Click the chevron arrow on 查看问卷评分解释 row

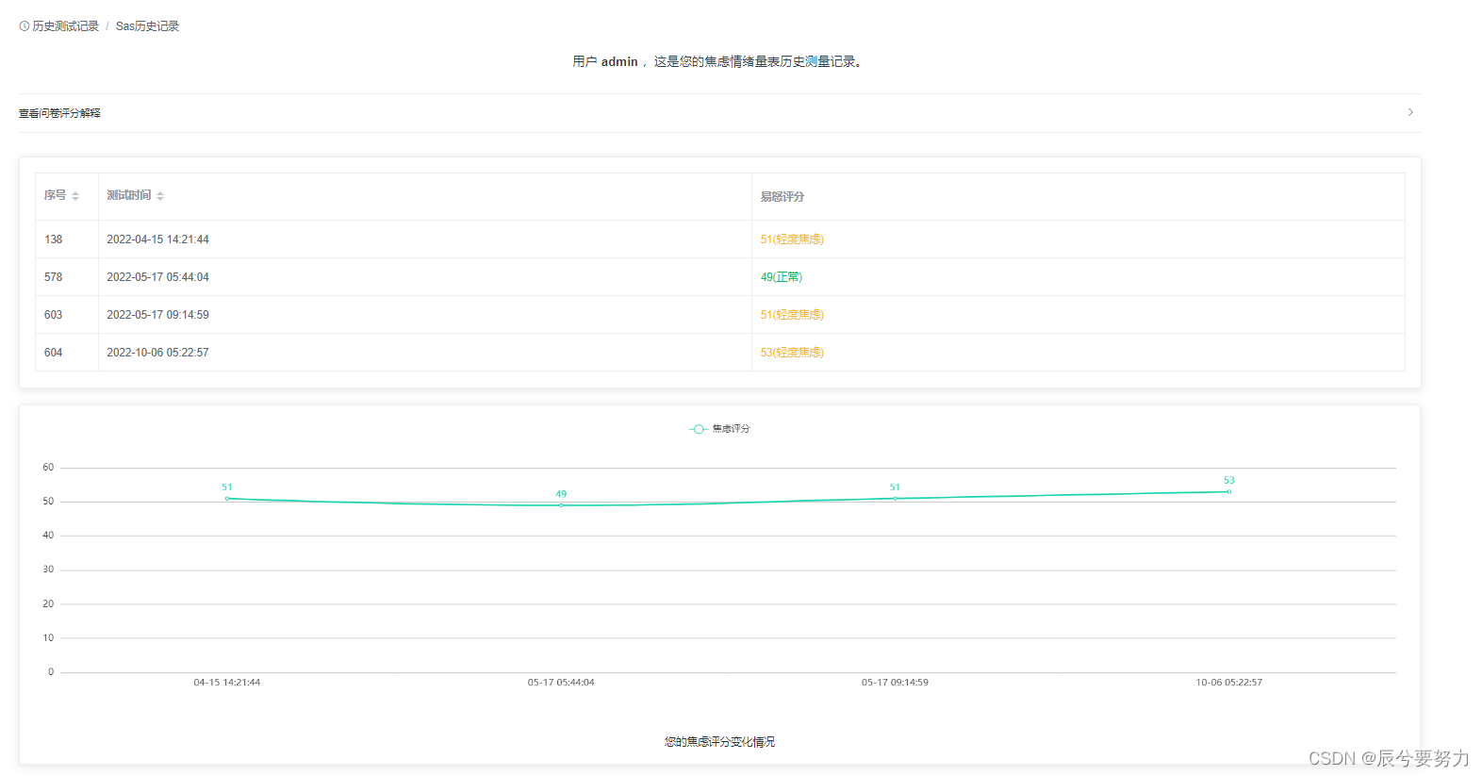(x=1410, y=112)
